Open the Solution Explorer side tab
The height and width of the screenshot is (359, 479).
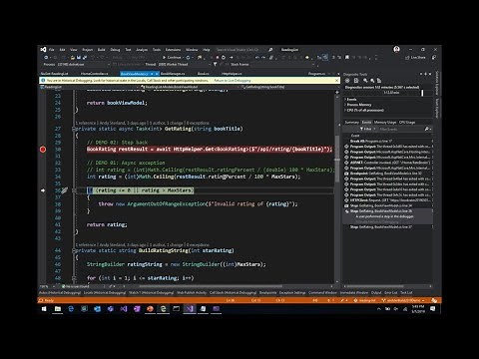click(x=437, y=83)
